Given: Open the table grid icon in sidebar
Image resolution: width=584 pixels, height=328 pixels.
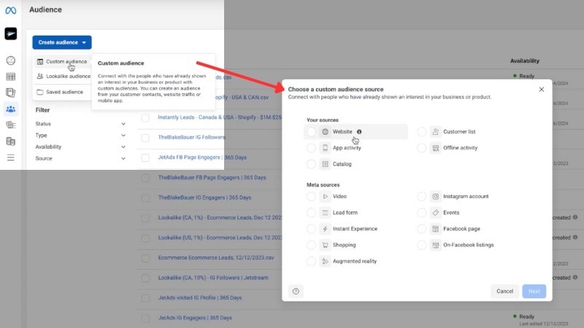Looking at the screenshot, I should (x=11, y=77).
